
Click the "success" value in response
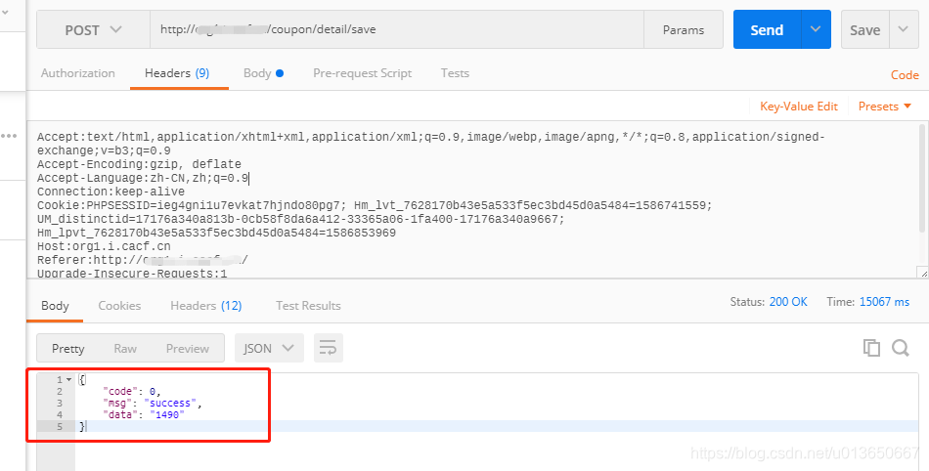pos(172,403)
